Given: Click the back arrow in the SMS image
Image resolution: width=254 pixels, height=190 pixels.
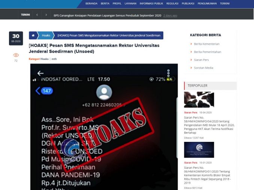Looking at the screenshot, I should (40, 73).
